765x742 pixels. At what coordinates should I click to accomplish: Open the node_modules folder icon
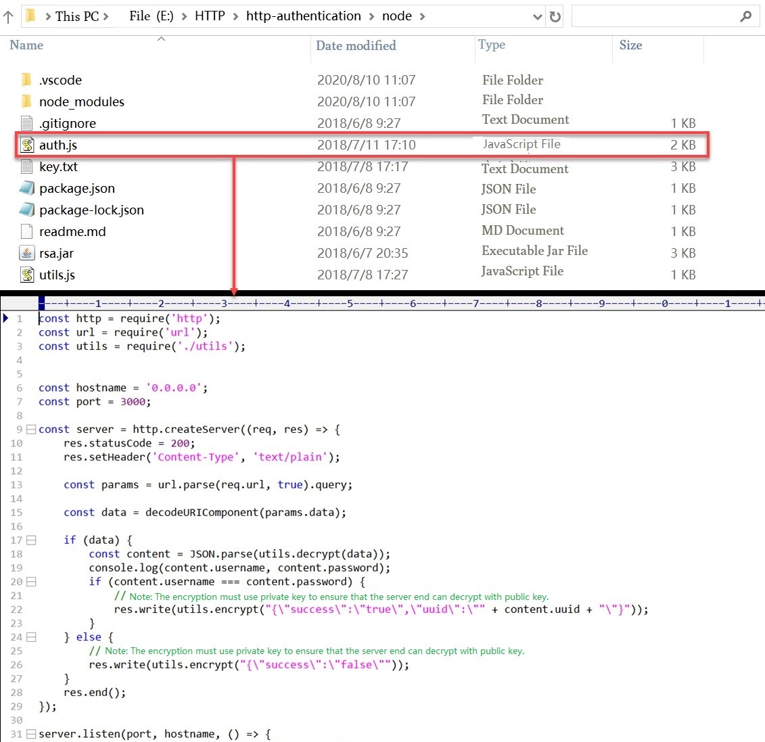(27, 101)
